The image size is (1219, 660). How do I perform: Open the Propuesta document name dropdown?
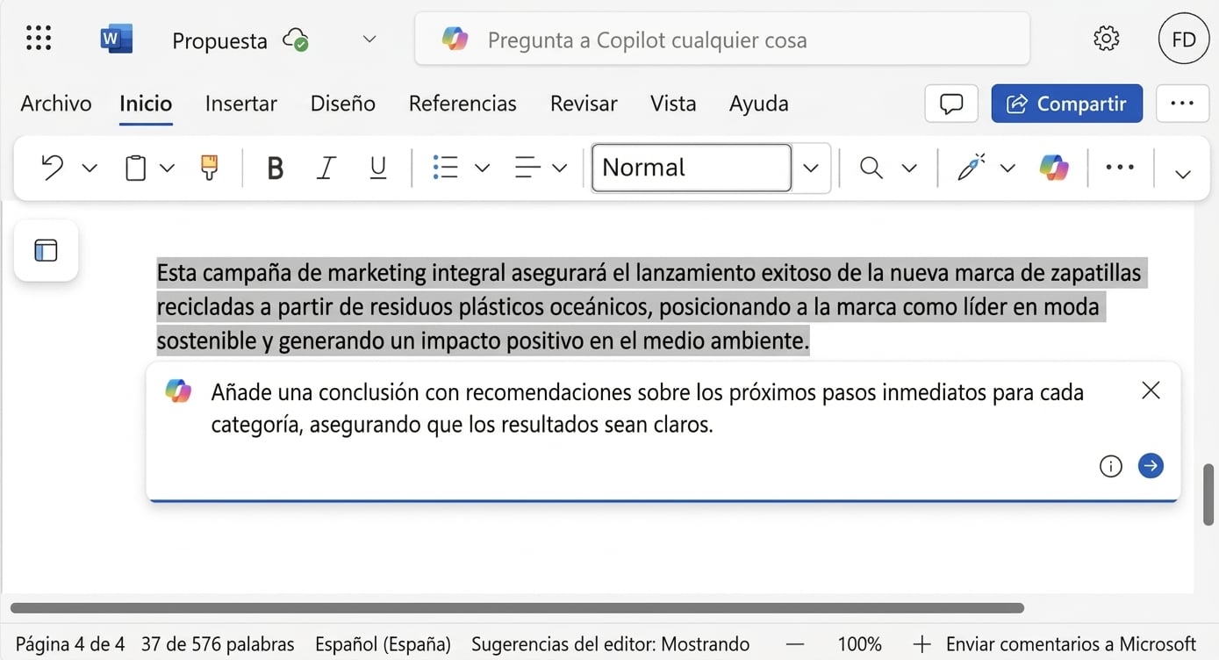tap(369, 39)
